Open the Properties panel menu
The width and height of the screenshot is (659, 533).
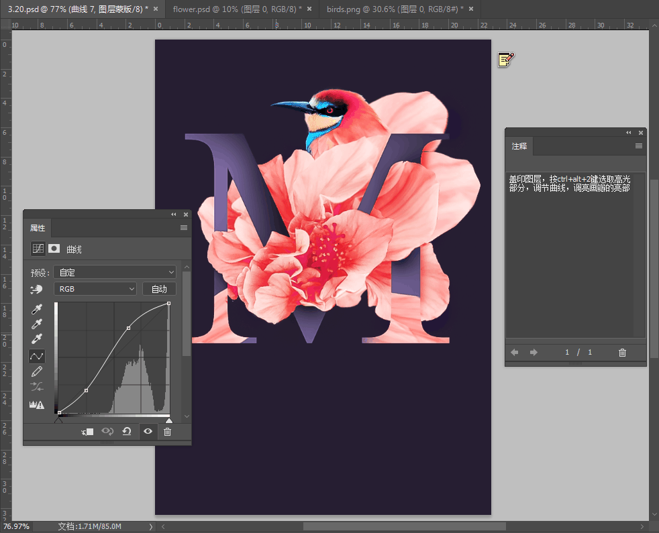coord(183,228)
